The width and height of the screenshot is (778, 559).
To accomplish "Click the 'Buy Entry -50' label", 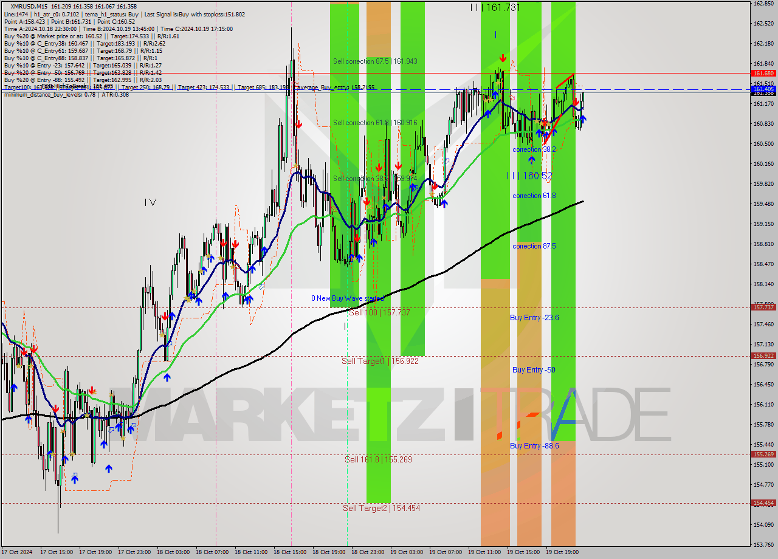I will click(x=534, y=370).
